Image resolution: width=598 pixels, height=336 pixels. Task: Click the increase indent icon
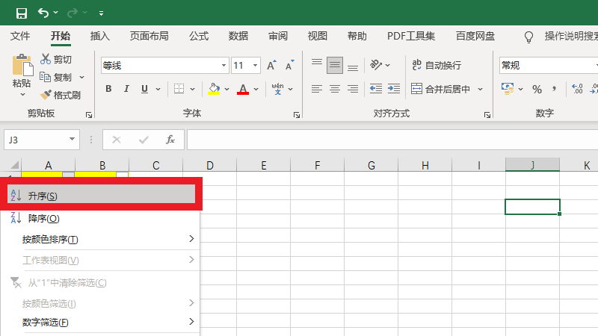point(394,90)
